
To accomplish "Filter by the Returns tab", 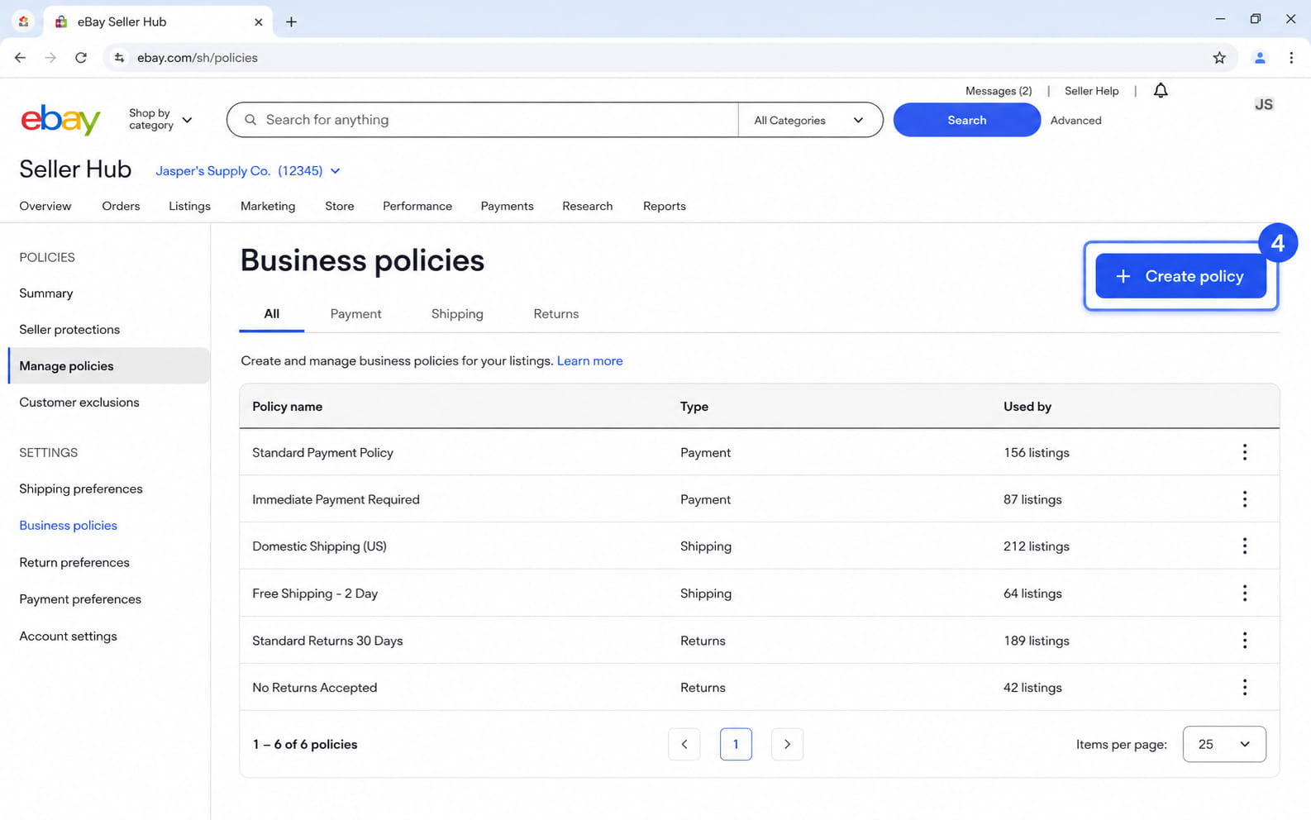I will coord(556,314).
